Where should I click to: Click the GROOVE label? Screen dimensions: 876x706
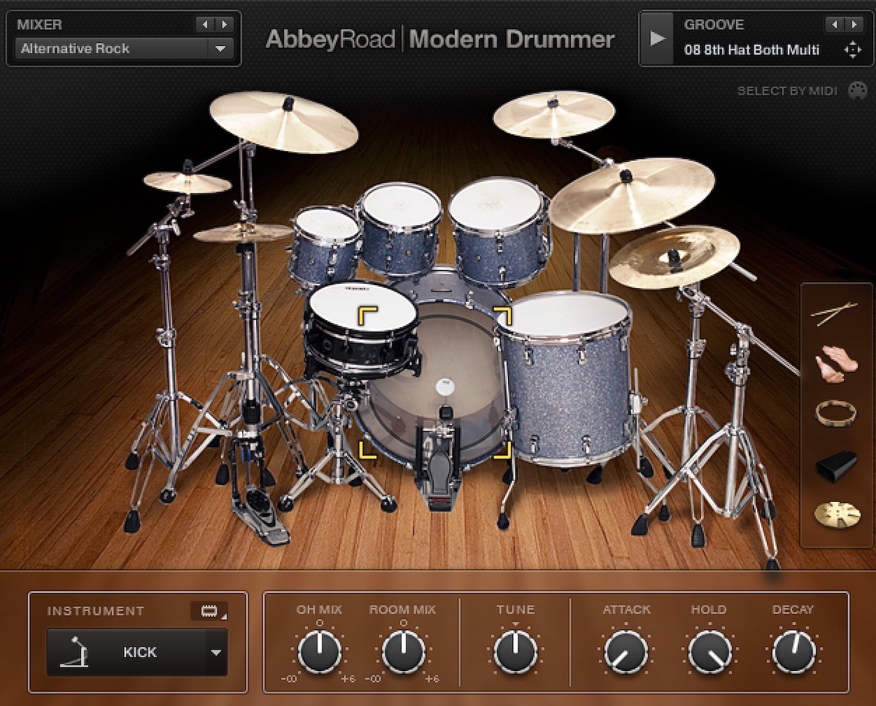(714, 25)
